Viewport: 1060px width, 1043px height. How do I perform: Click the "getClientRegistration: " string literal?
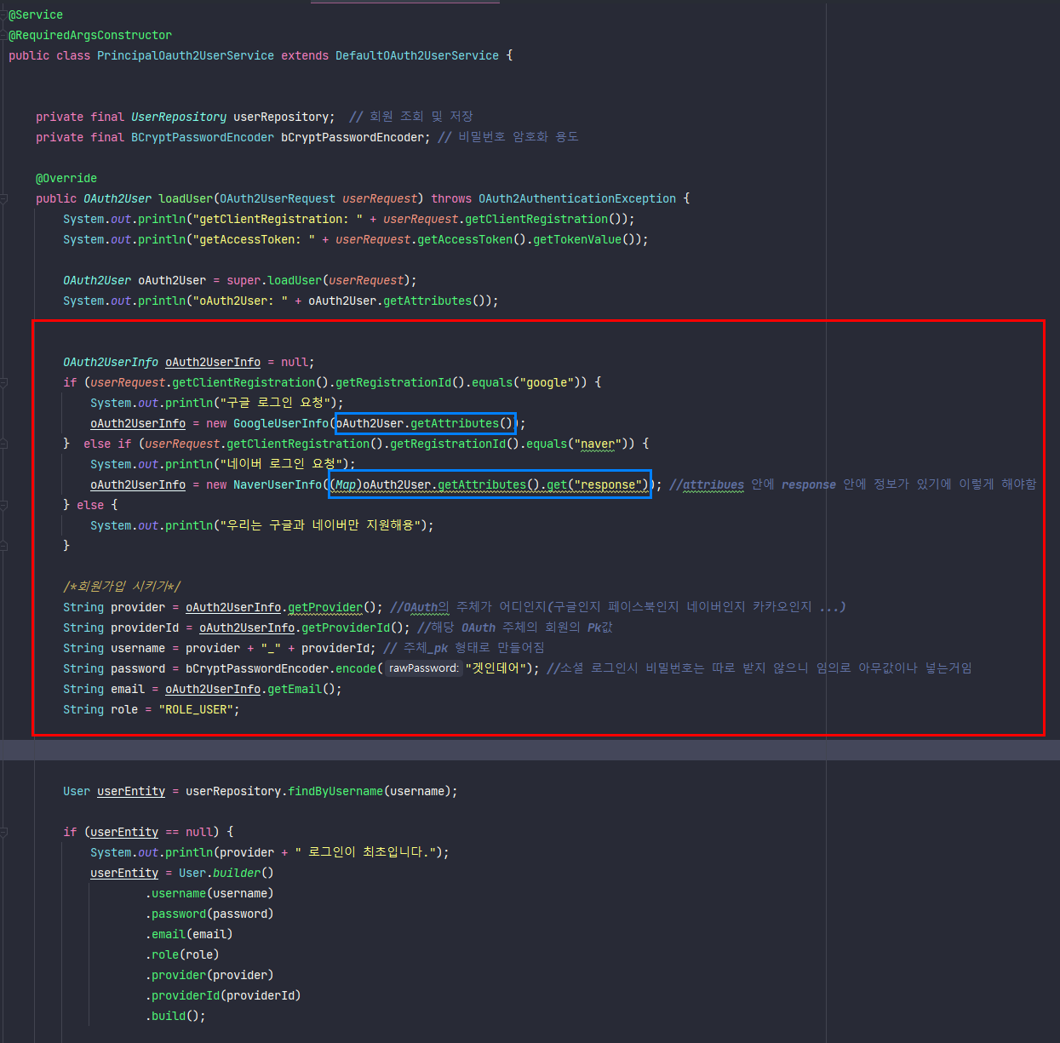[x=278, y=219]
